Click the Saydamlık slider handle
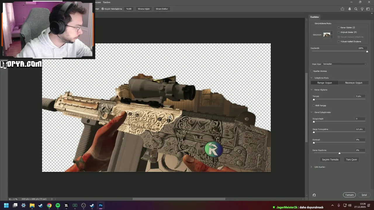The image size is (374, 210). [367, 52]
